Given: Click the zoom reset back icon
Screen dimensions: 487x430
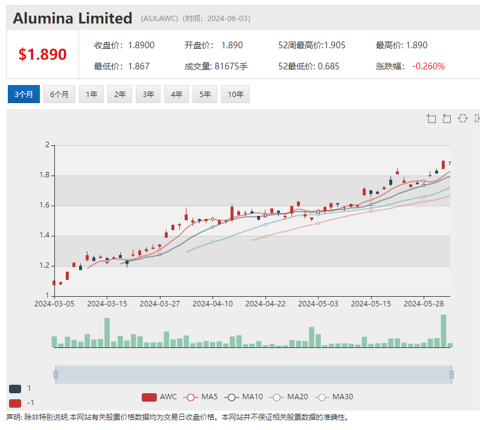Looking at the screenshot, I should click(447, 118).
